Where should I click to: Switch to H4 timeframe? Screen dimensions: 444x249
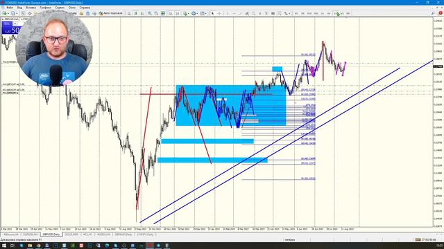click(x=329, y=13)
